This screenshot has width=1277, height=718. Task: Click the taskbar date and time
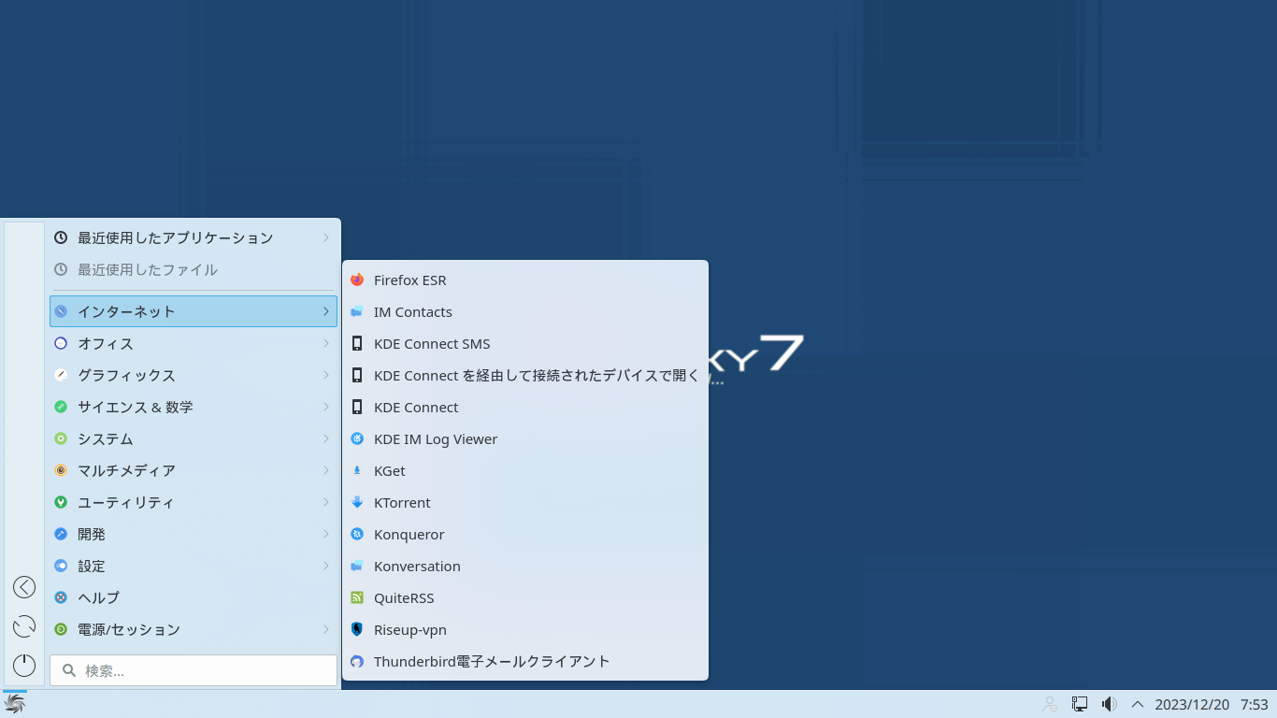(1212, 704)
